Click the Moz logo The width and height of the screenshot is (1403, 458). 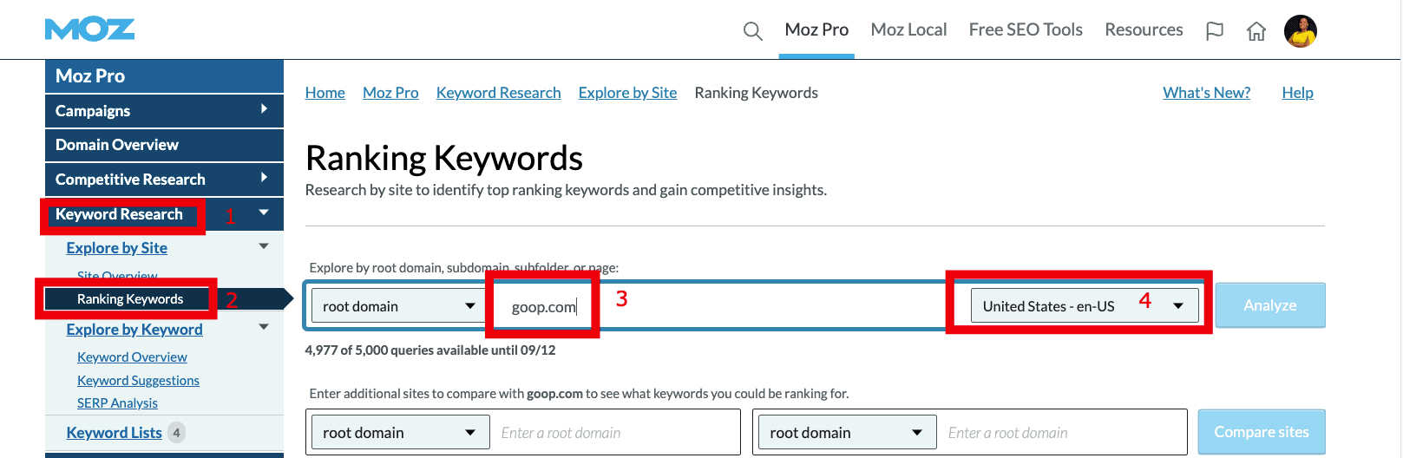pyautogui.click(x=90, y=30)
